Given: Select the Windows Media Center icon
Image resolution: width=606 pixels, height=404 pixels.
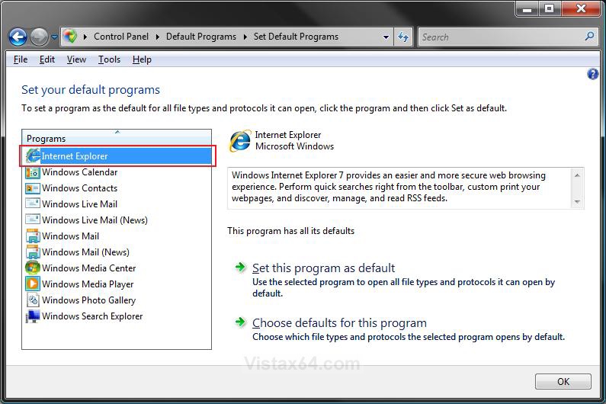Looking at the screenshot, I should pyautogui.click(x=33, y=268).
